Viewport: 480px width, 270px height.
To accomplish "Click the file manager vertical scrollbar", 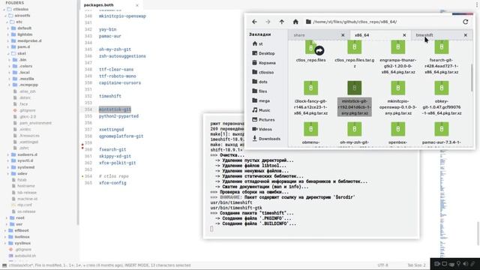I will tap(472, 78).
